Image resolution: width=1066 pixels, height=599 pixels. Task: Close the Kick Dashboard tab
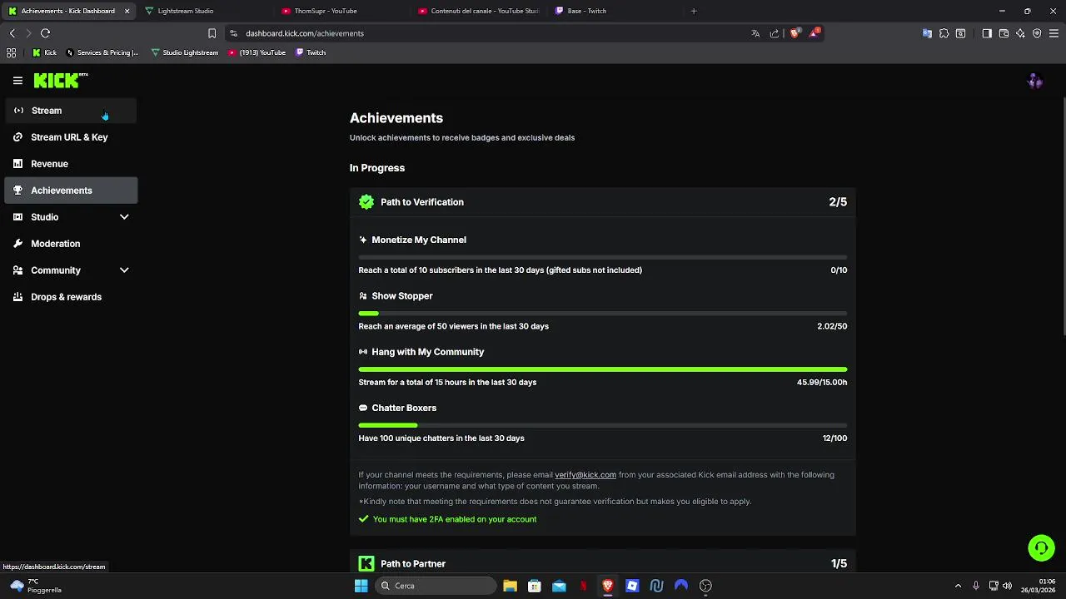pos(127,11)
